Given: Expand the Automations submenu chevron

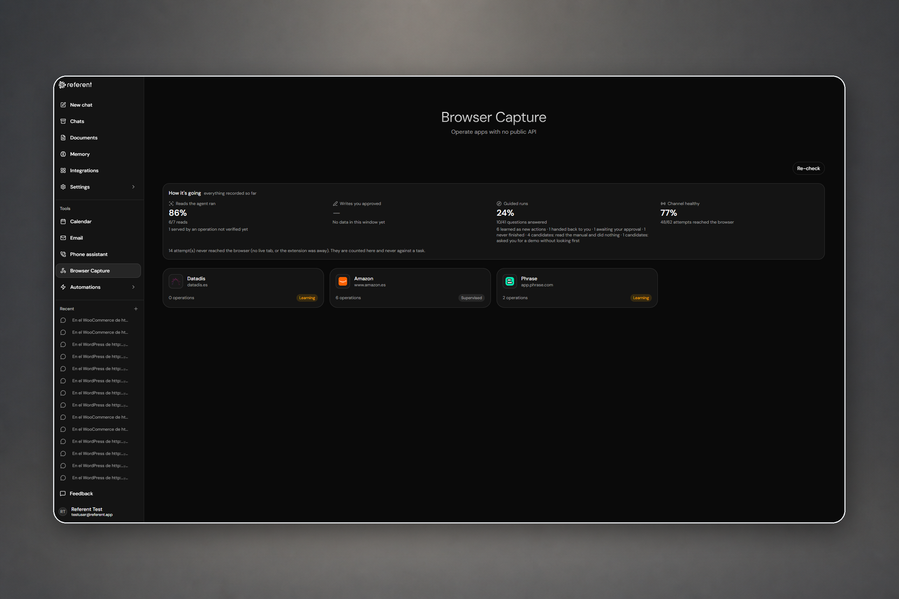Looking at the screenshot, I should (x=133, y=287).
